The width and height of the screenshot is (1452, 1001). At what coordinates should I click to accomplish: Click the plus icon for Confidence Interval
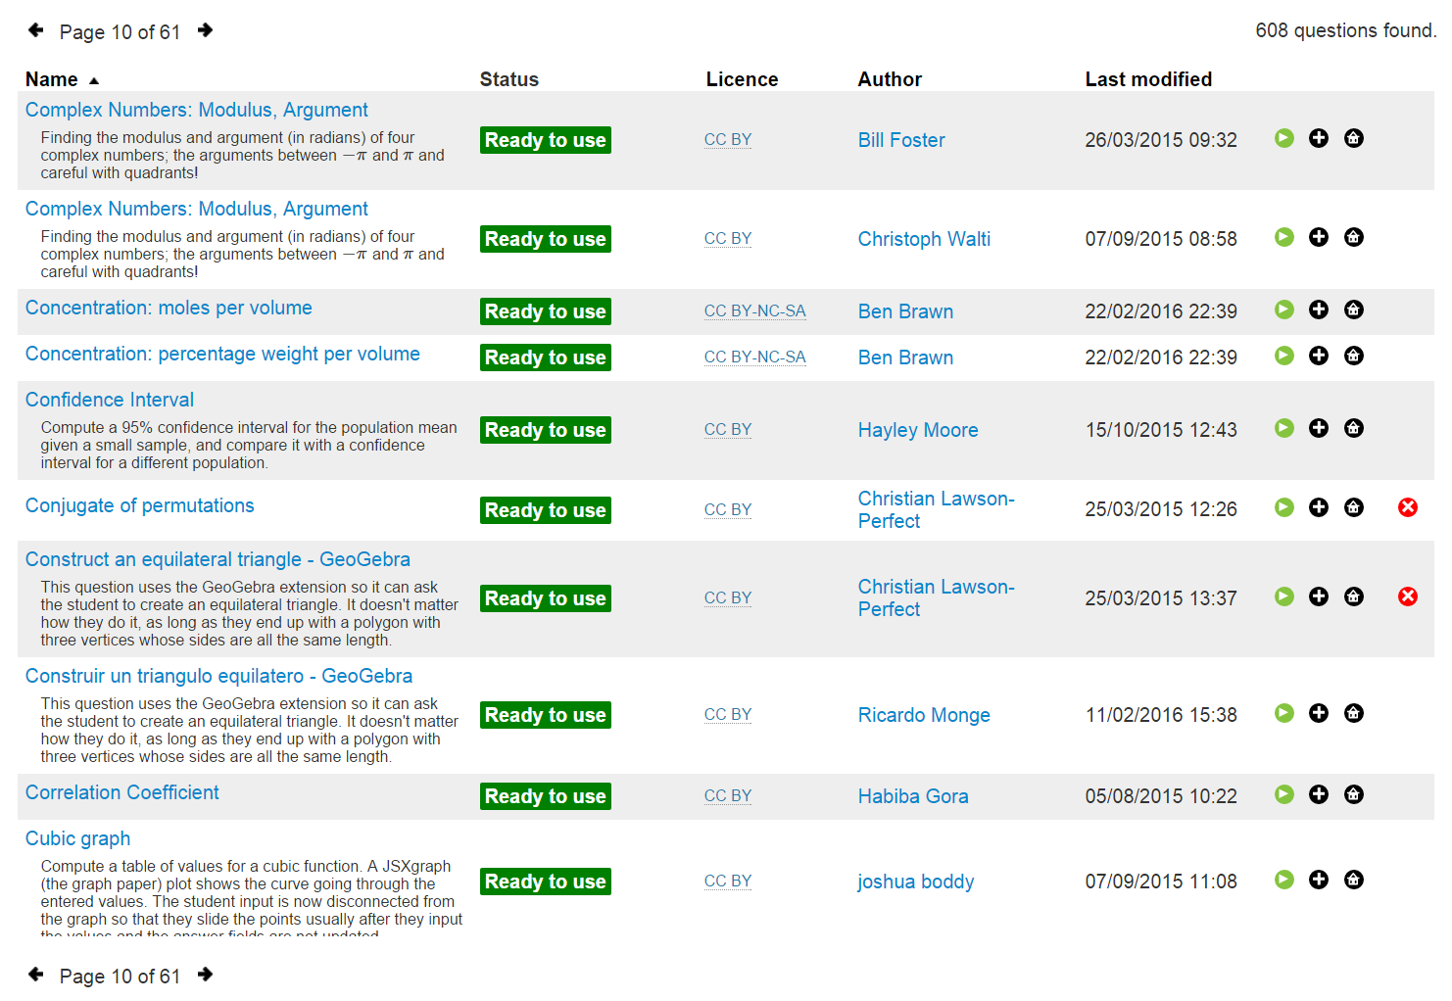pos(1319,428)
